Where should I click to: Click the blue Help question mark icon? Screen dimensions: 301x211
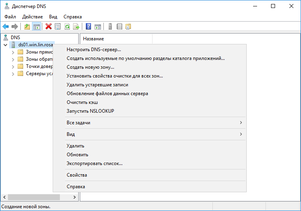tap(89, 27)
